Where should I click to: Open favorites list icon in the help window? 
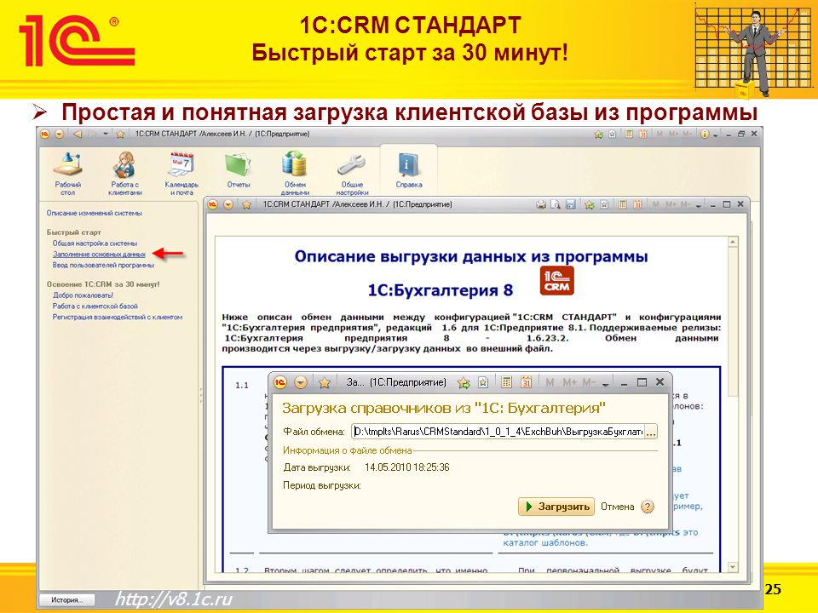[x=604, y=205]
